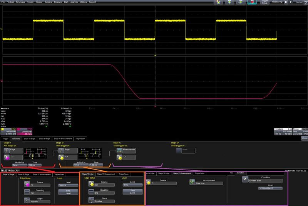The image size is (308, 206).
Task: Pause acquisition with the pause icon
Action: coord(286,2)
